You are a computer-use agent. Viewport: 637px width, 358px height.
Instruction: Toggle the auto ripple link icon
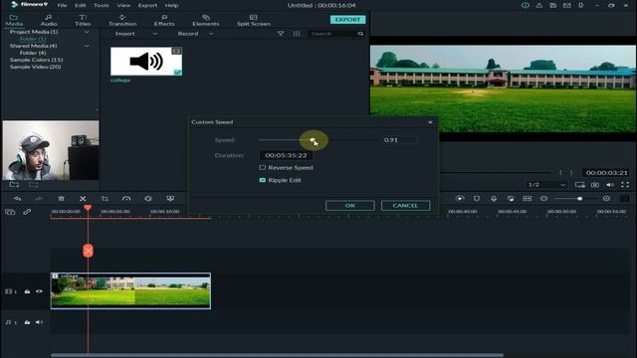(27, 212)
